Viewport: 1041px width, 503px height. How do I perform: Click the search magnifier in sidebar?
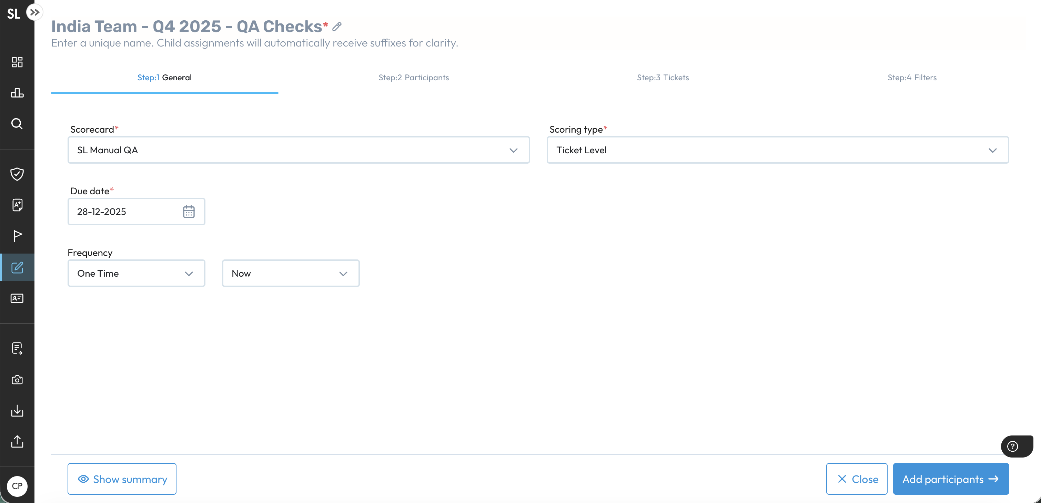point(17,124)
